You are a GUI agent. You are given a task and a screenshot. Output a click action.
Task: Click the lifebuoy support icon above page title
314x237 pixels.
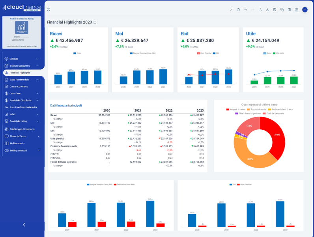[x=49, y=9]
